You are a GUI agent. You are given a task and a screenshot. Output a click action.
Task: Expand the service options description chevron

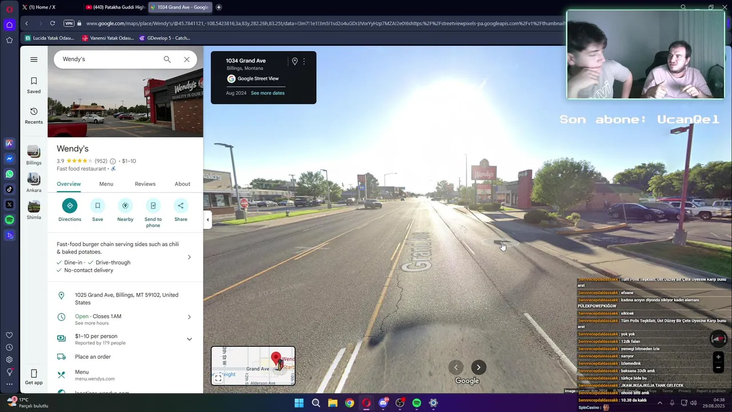click(189, 257)
